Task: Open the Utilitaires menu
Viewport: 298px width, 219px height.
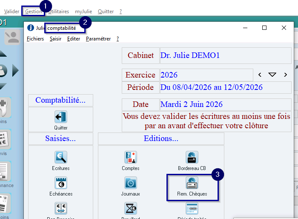Action: point(59,12)
